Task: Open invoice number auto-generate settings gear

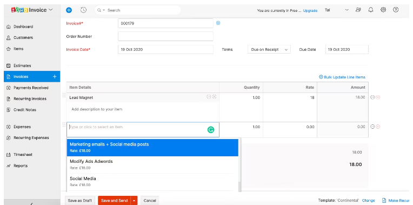Action: click(218, 23)
